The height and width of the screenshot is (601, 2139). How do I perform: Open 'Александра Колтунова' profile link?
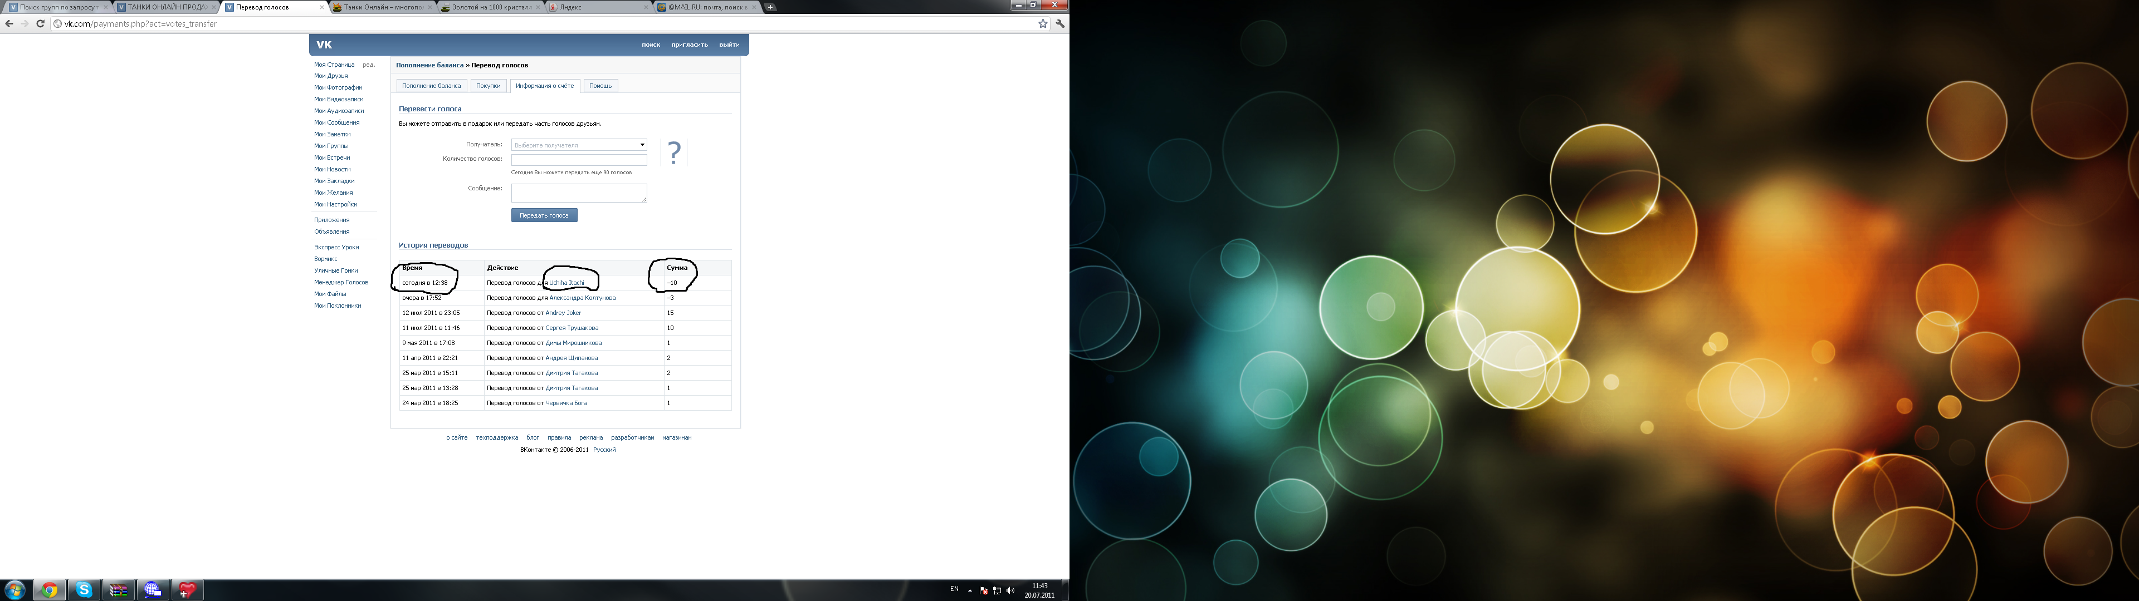582,298
